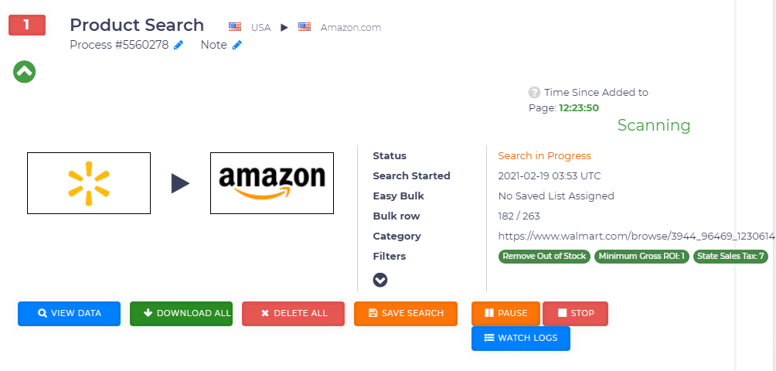Click the Walmart logo thumbnail
776x371 pixels.
click(x=89, y=183)
